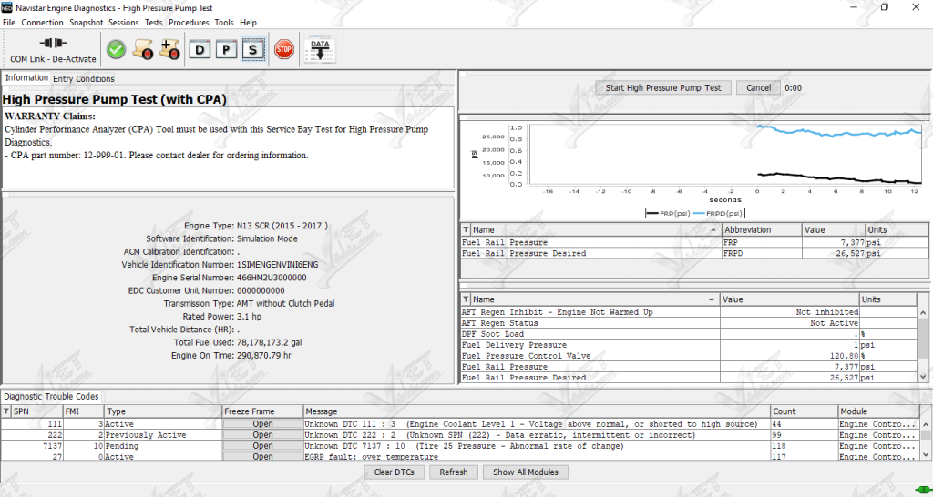This screenshot has width=933, height=497.
Task: Sort DTC table by SPN column
Action: (36, 411)
